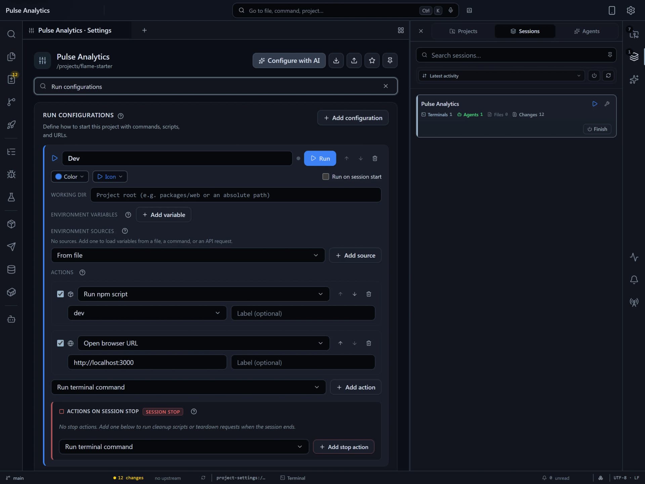Open the Icon dropdown
The height and width of the screenshot is (484, 645).
110,177
